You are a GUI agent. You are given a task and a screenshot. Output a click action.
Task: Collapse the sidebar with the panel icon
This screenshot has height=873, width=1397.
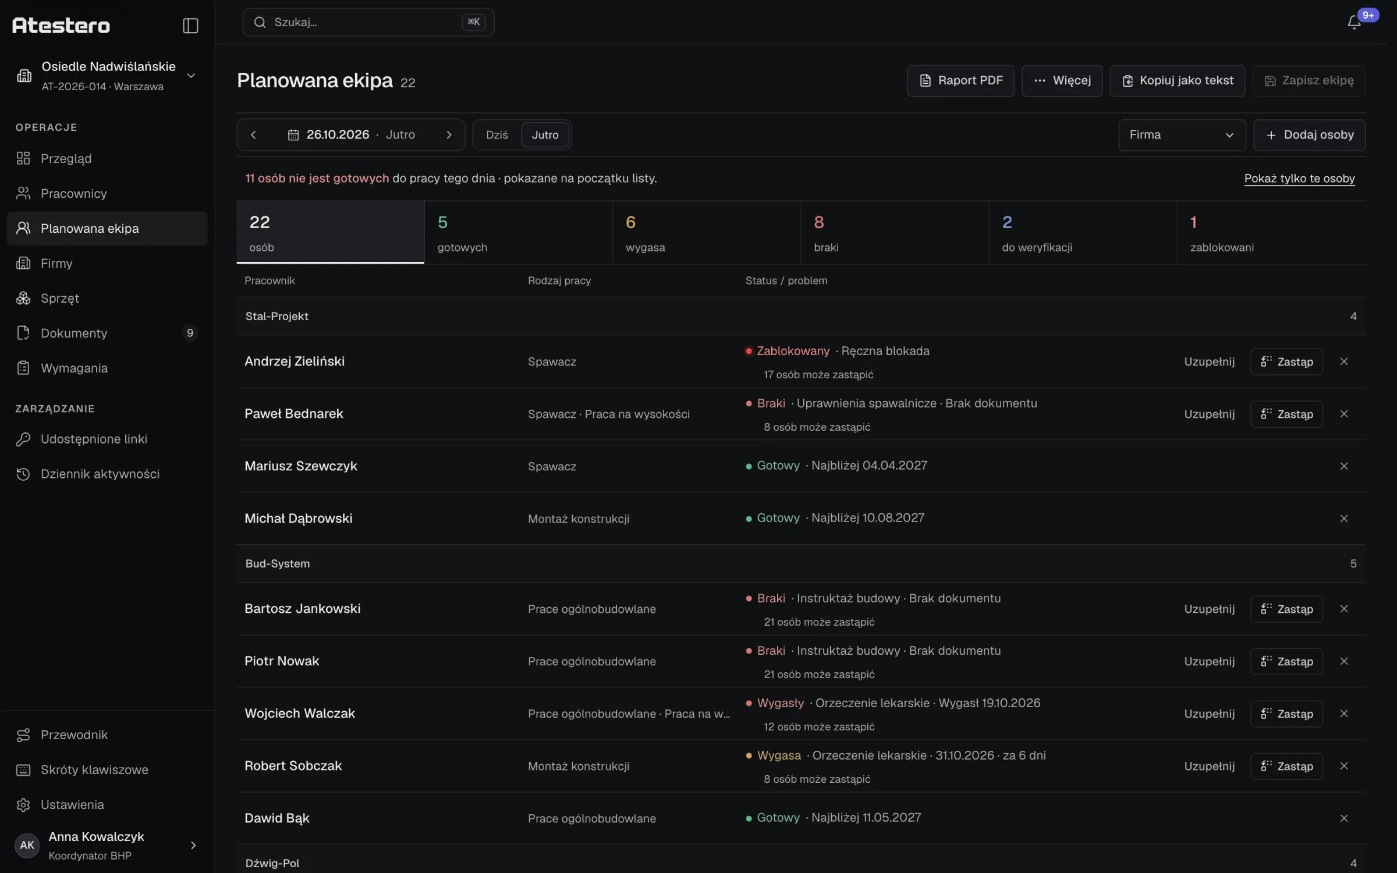click(x=190, y=26)
